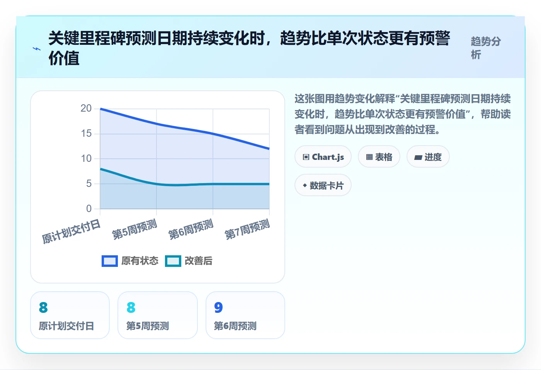Open the 第5周预测 data card
The width and height of the screenshot is (541, 370).
point(158,315)
